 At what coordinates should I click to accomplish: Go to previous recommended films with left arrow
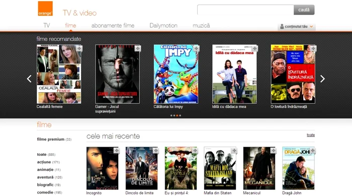click(x=29, y=79)
